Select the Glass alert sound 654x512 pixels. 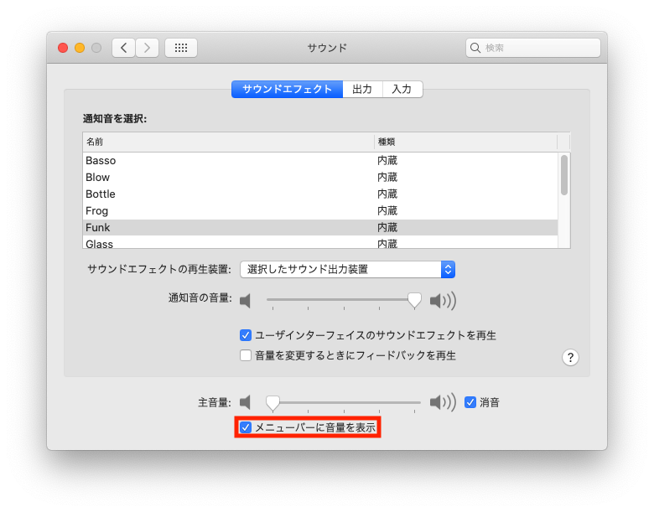pyautogui.click(x=320, y=243)
